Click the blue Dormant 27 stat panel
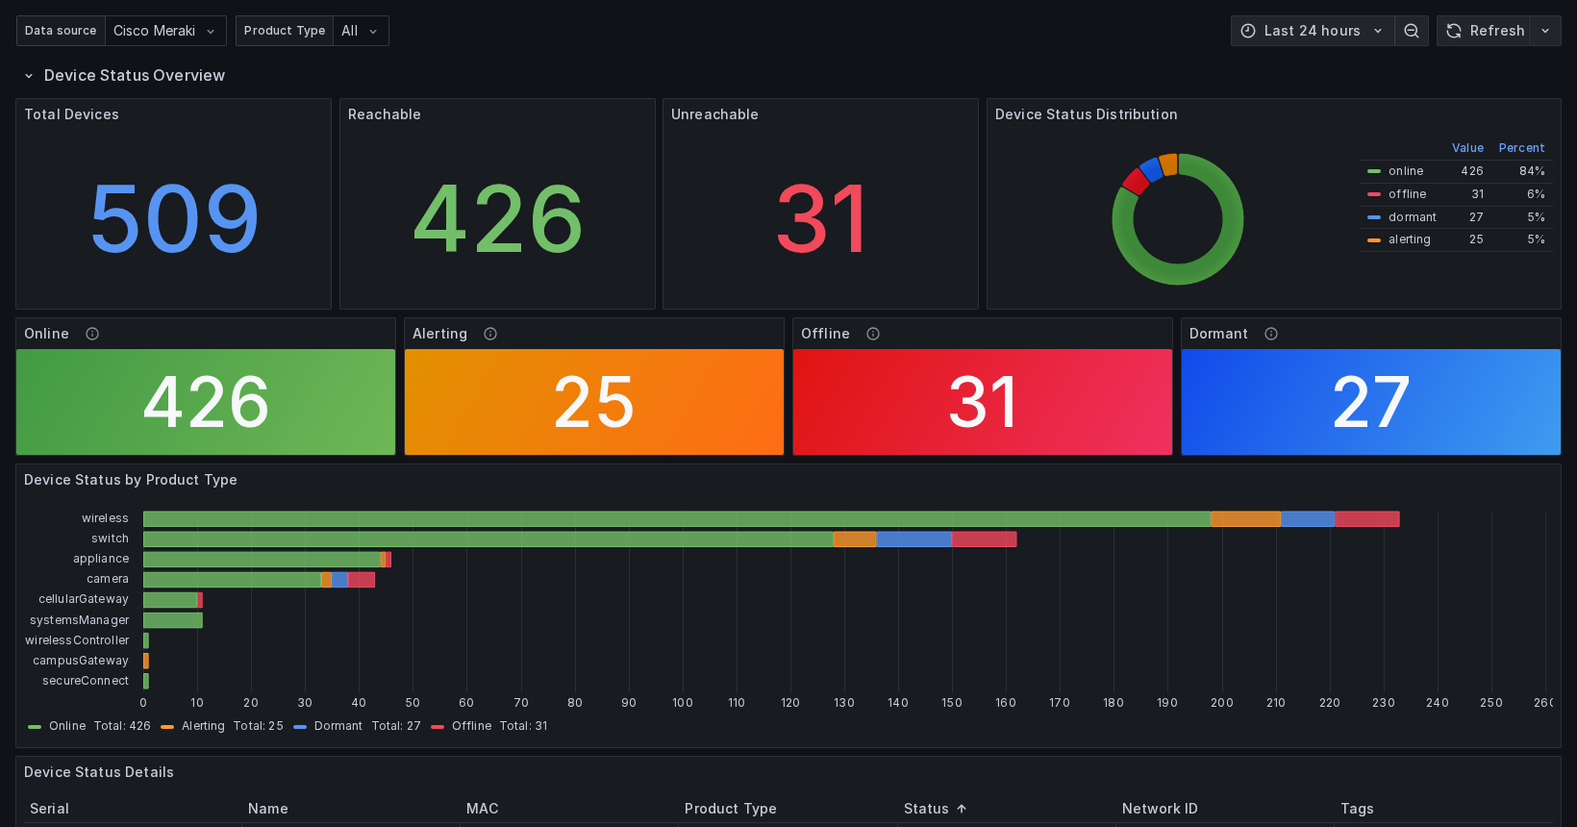Viewport: 1577px width, 827px height. (x=1371, y=402)
